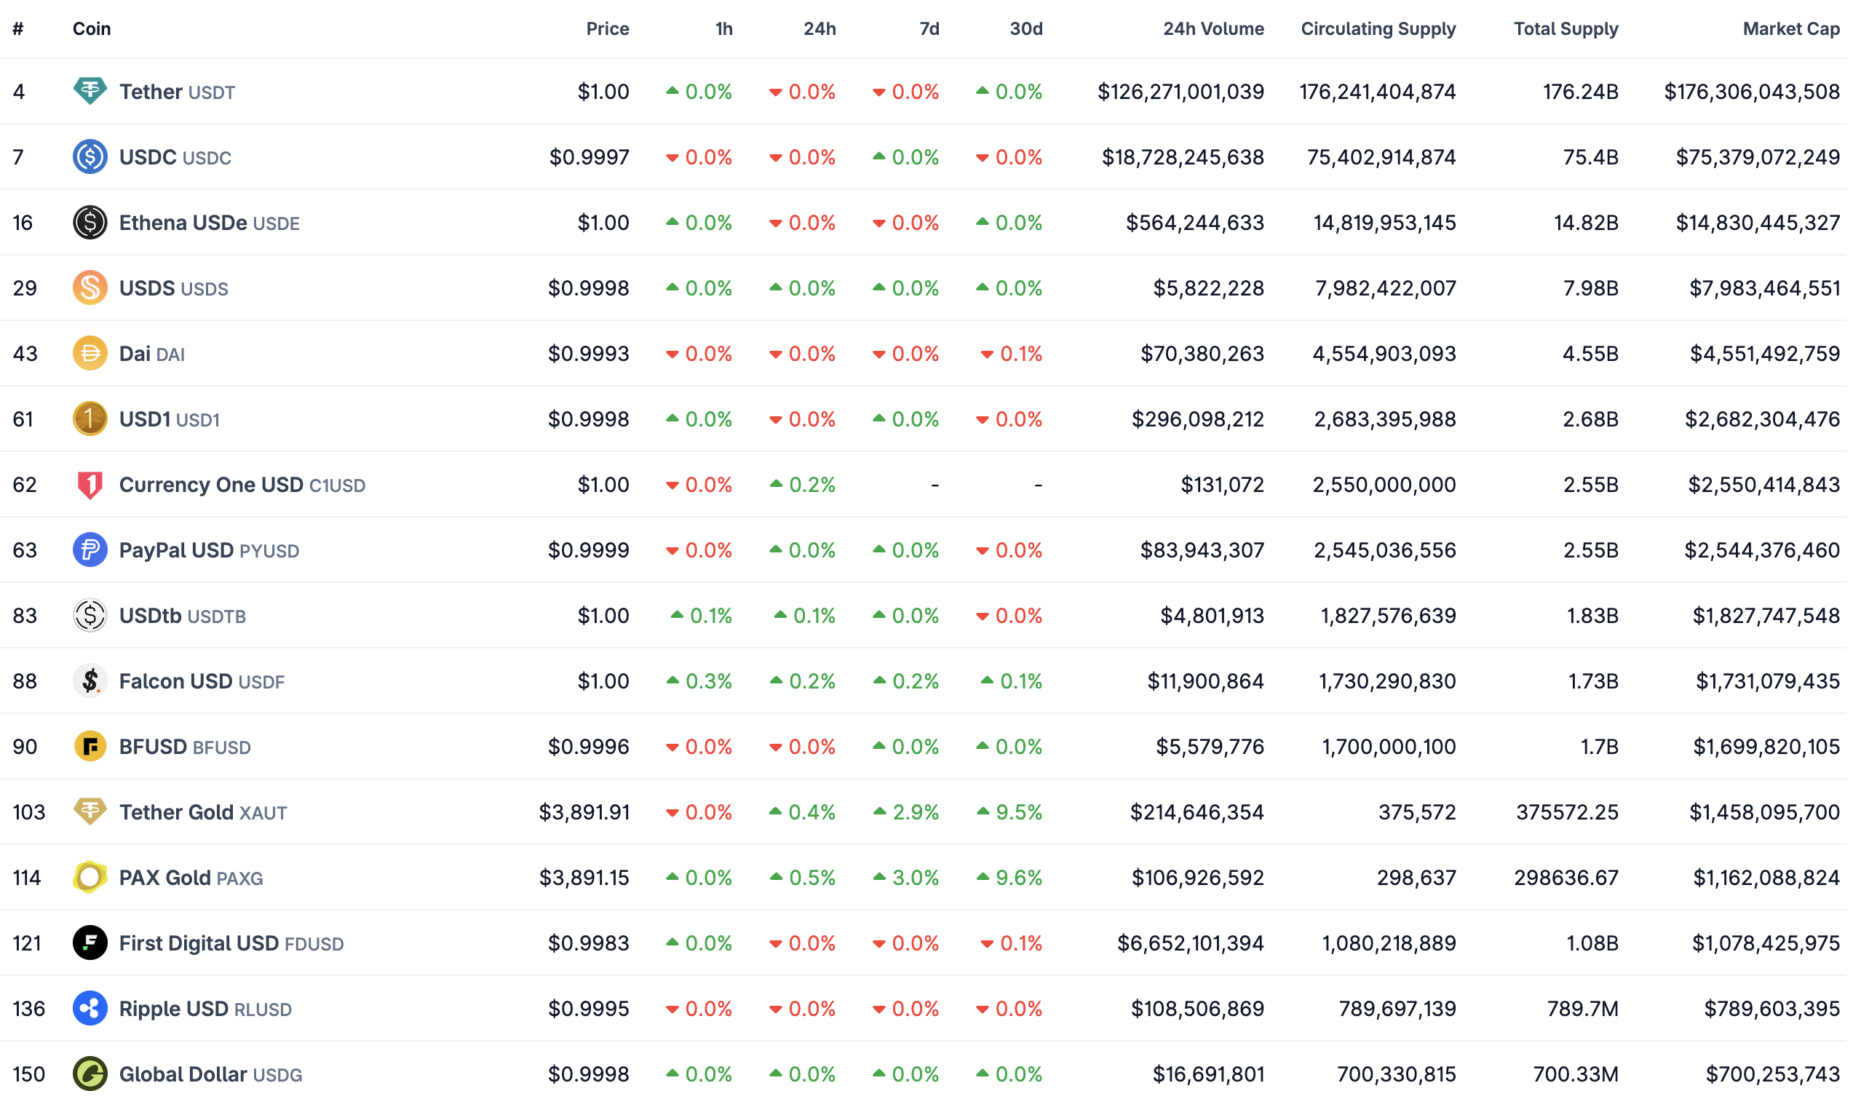Click the BFUSD coin logo
Screen dimensions: 1869x1099
coord(89,747)
